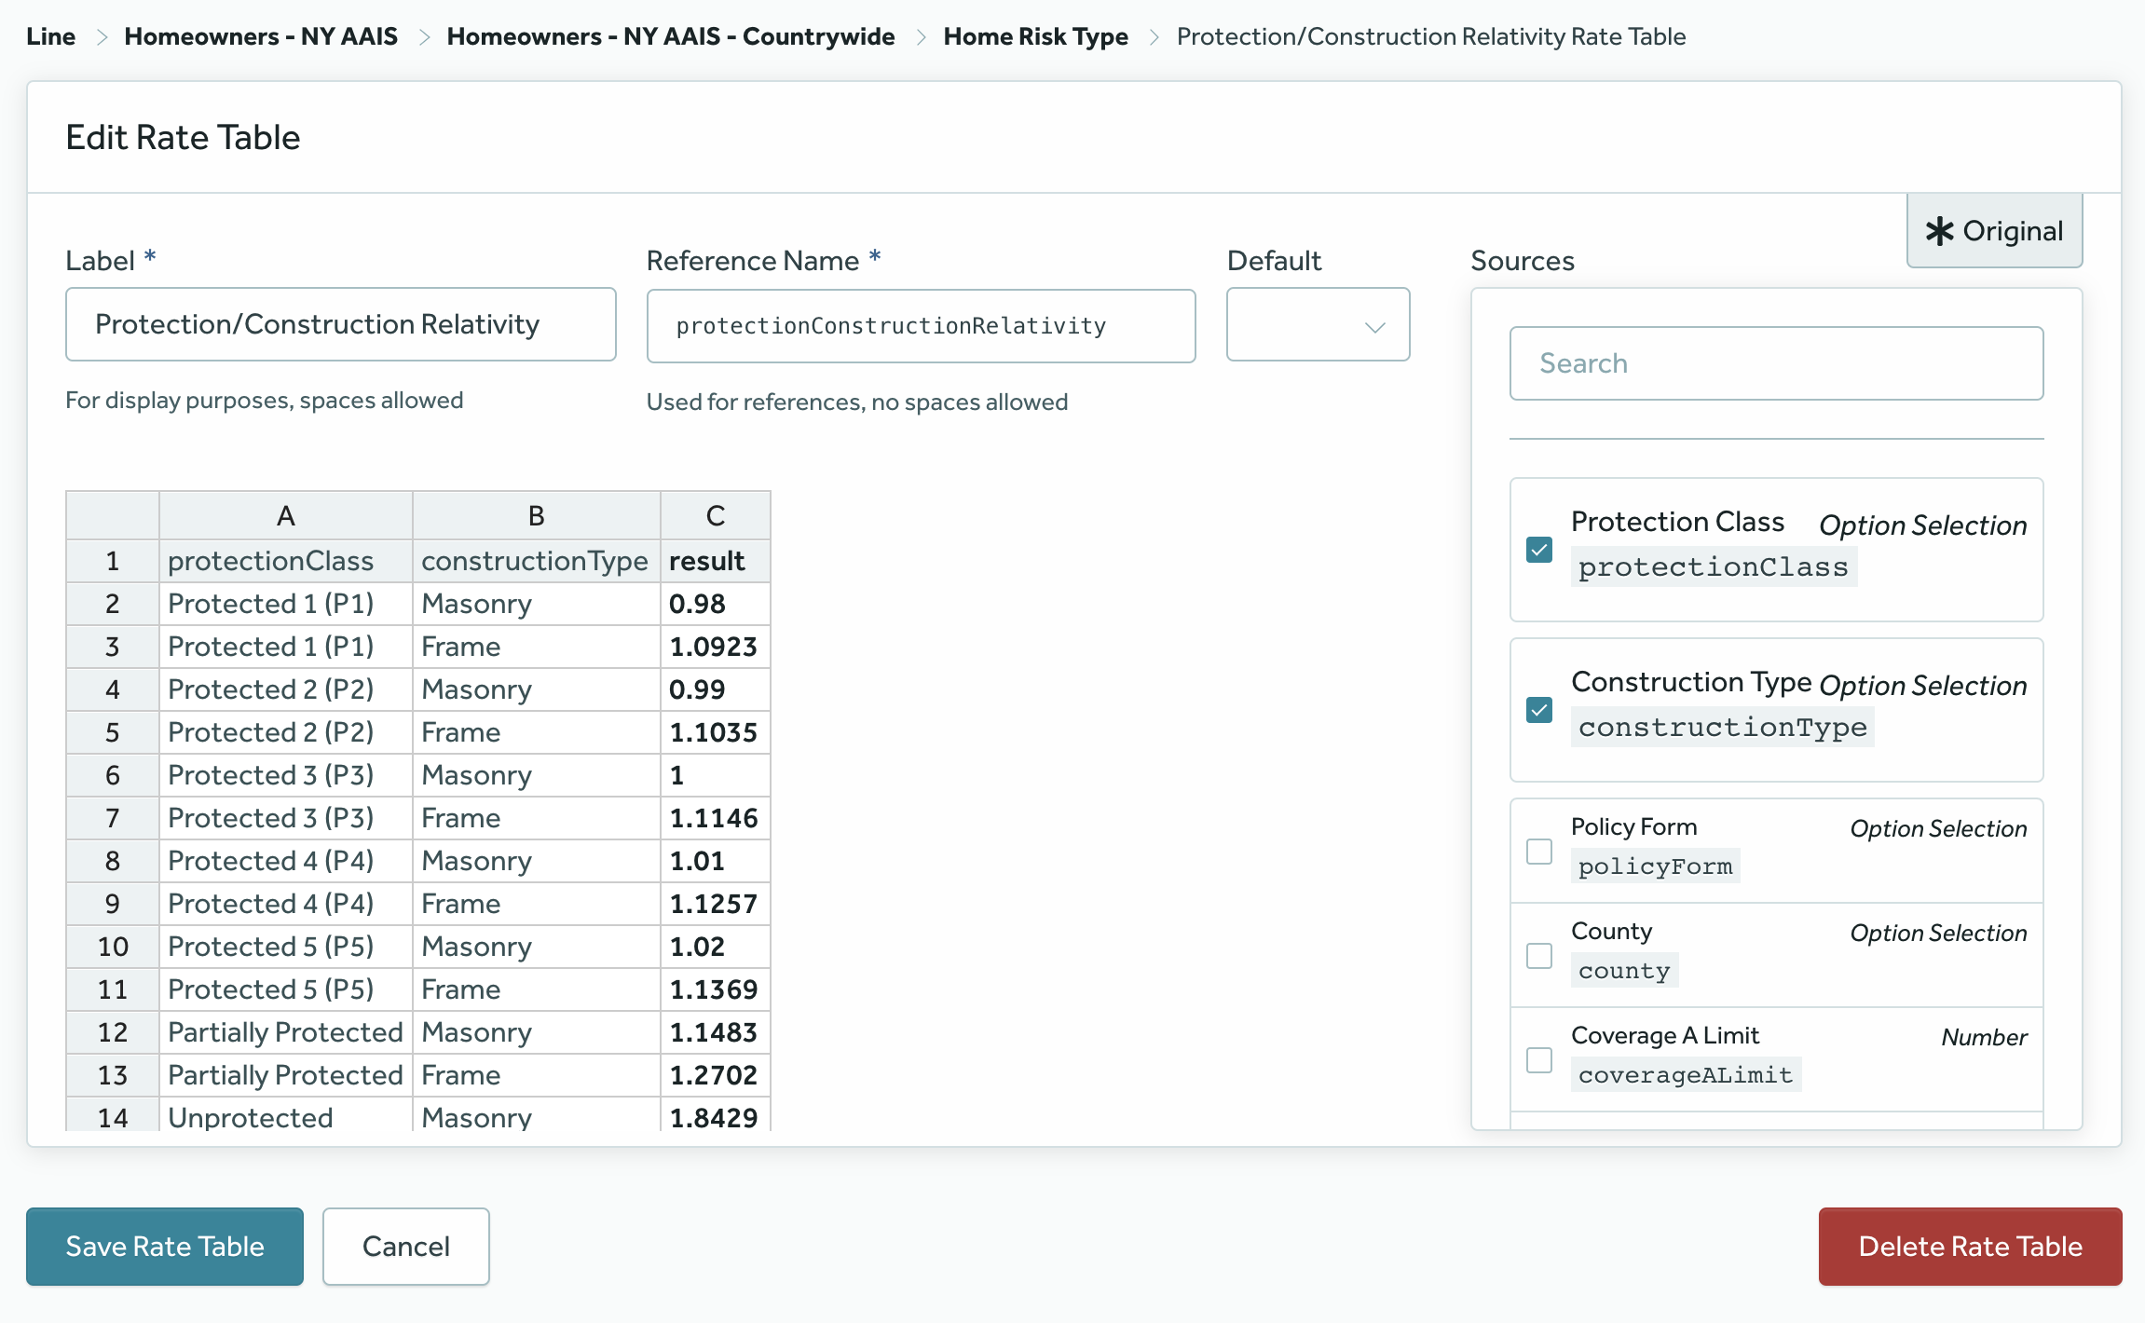Focus the Label input field
This screenshot has width=2145, height=1323.
coord(341,324)
